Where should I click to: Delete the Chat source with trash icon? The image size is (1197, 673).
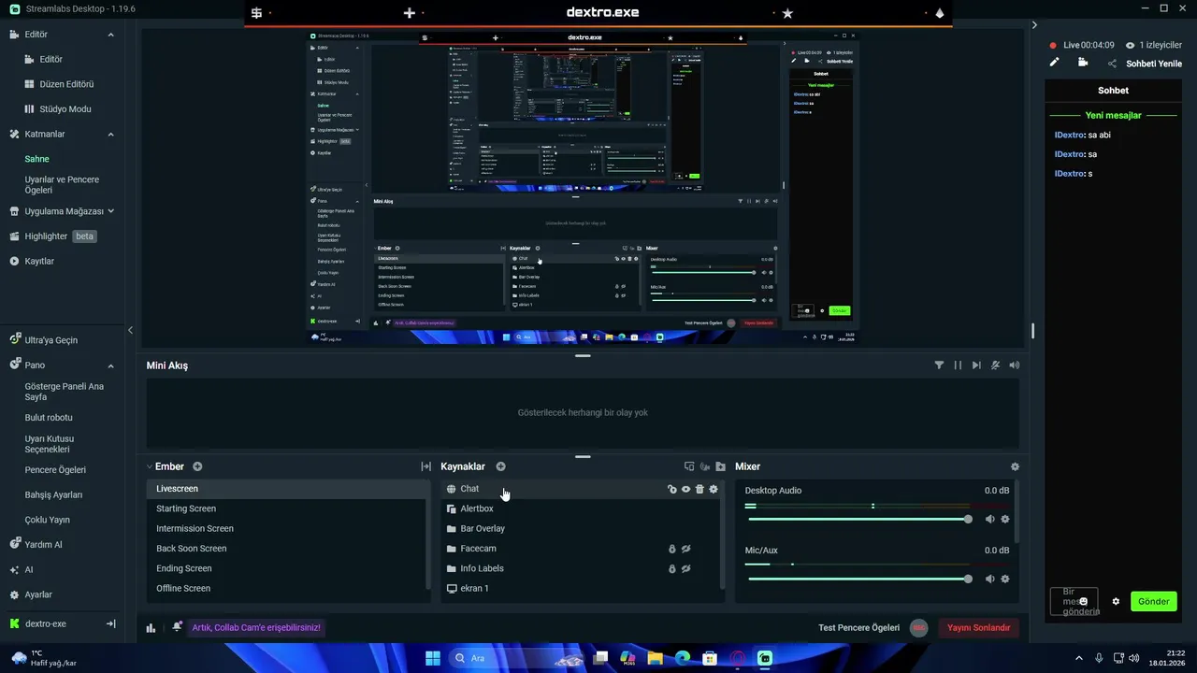click(x=699, y=489)
